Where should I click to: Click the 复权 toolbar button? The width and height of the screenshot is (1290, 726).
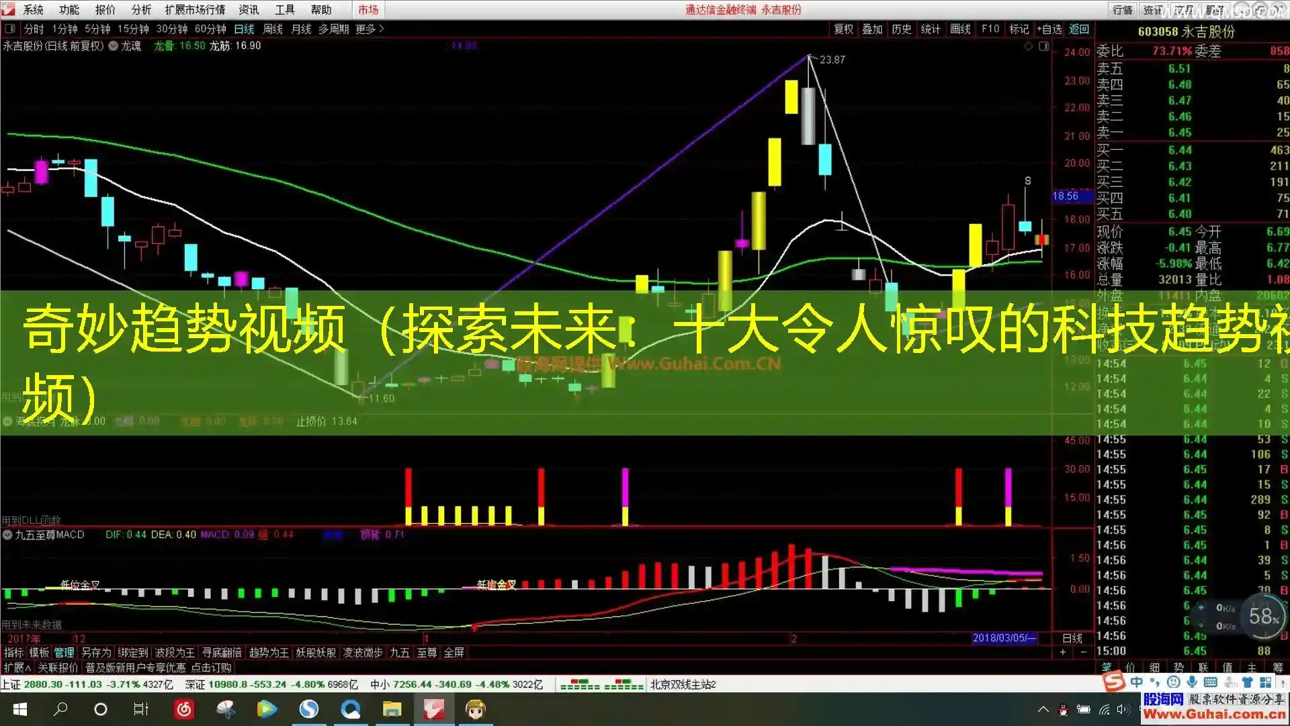point(843,29)
